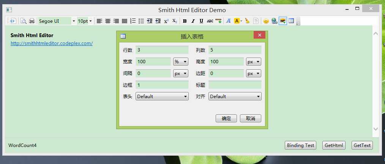Toggle HTML source code view icon

tap(13, 21)
